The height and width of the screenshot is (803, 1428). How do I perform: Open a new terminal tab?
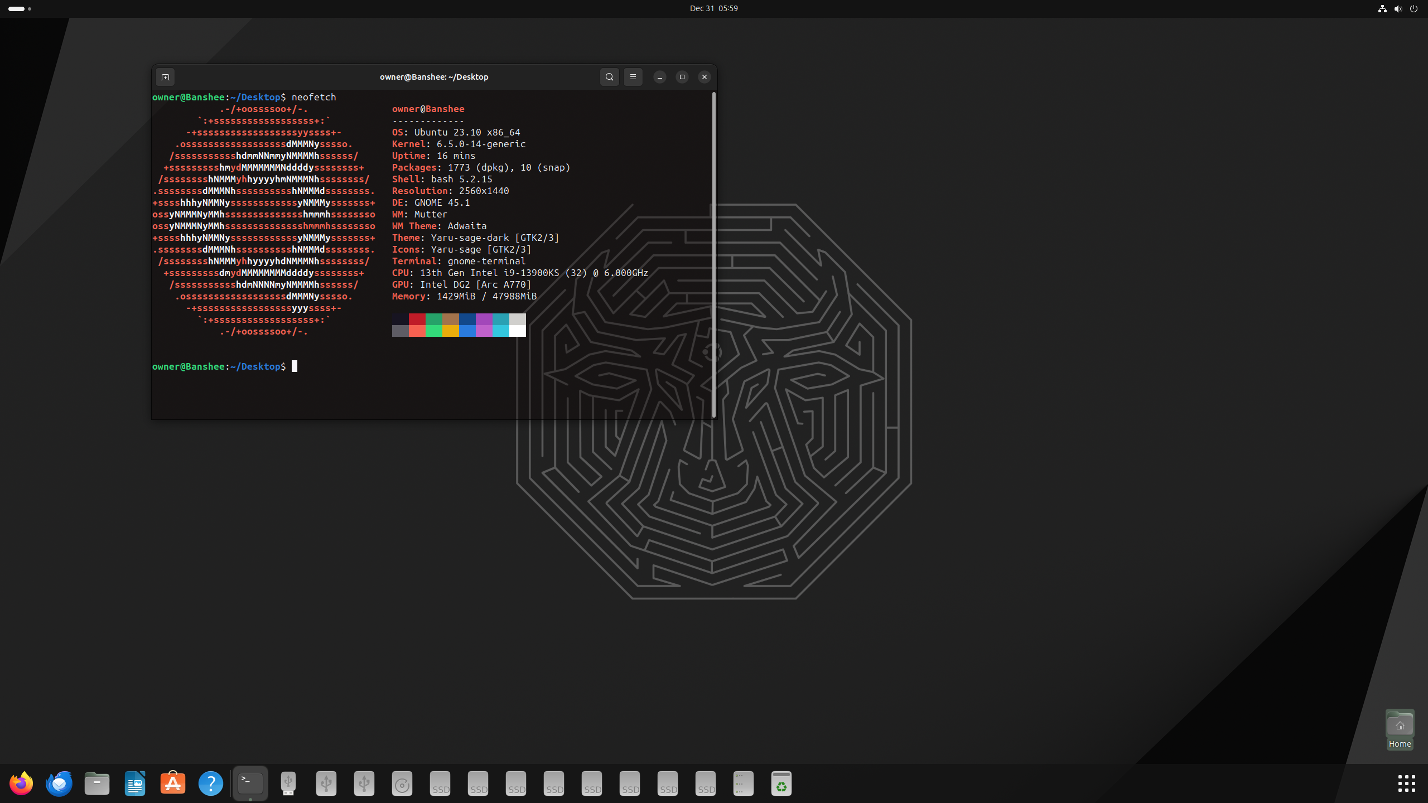(165, 77)
